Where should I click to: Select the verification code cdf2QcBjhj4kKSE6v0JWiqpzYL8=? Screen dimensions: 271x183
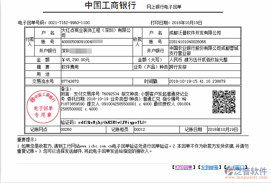pos(112,122)
